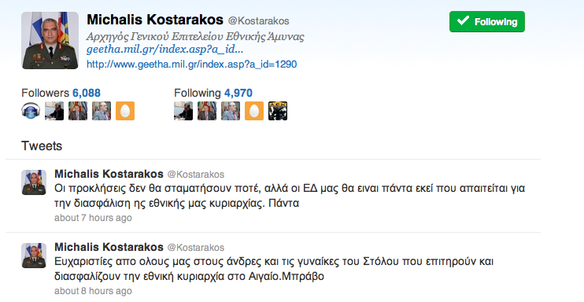Click the fourth avatar under Followers
Screen dimensions: 584x302
102,111
